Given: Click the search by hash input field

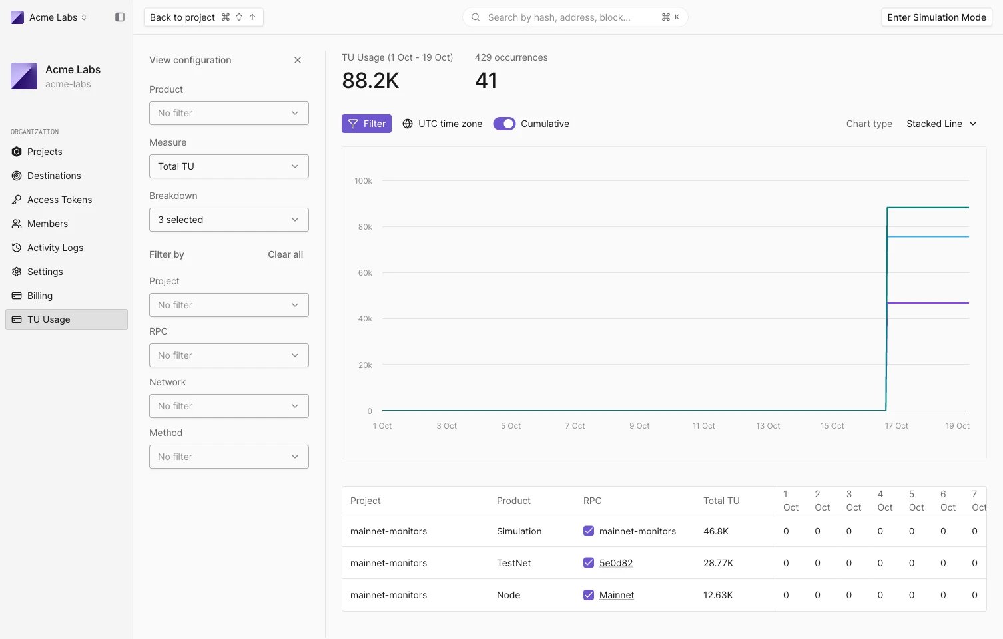Looking at the screenshot, I should pyautogui.click(x=575, y=17).
